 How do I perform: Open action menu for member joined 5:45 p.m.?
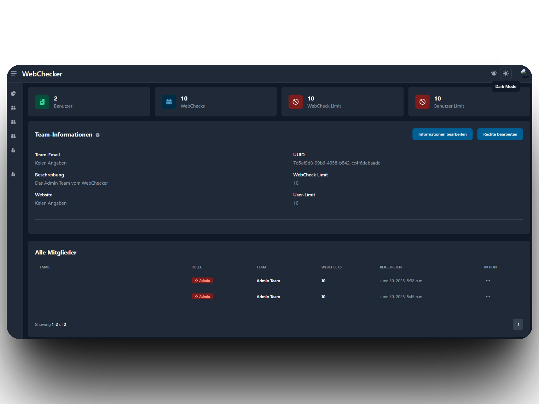point(488,297)
